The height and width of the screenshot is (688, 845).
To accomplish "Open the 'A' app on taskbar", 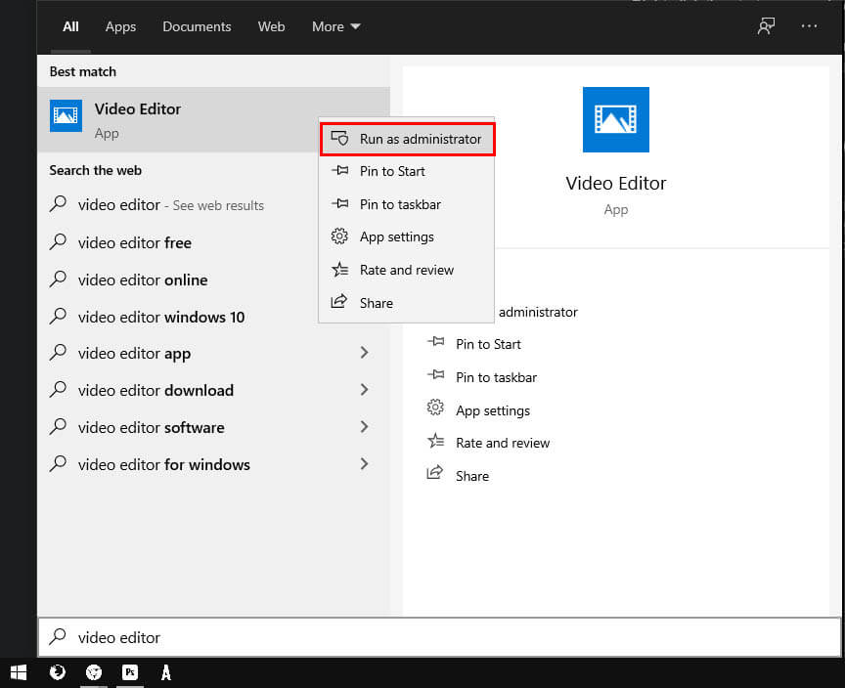I will pyautogui.click(x=166, y=672).
